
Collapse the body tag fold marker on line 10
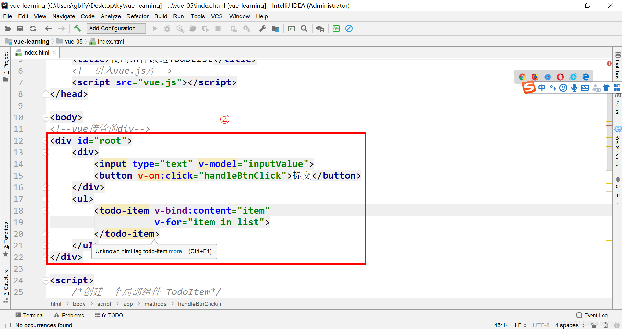tap(46, 117)
